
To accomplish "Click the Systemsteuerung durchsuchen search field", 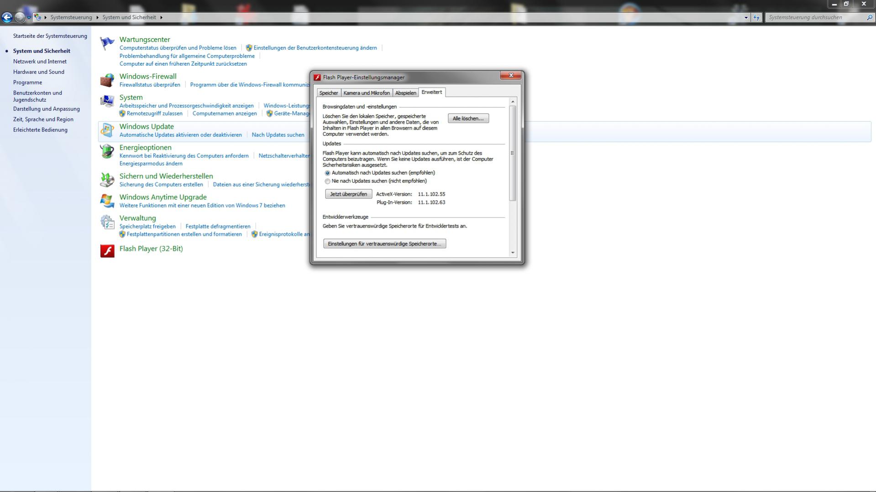I will coord(815,17).
